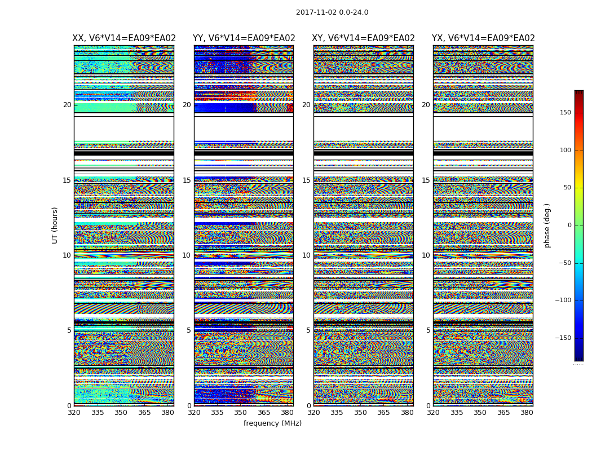The width and height of the screenshot is (592, 451).
Task: Click the 10 hour tick of YY panel
Action: tap(187, 255)
